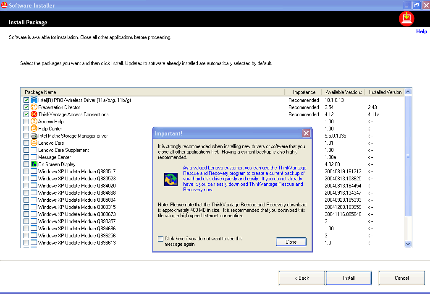Click the Update Module Q883523 icon
Viewport: 430px width, 294px height.
(34, 178)
